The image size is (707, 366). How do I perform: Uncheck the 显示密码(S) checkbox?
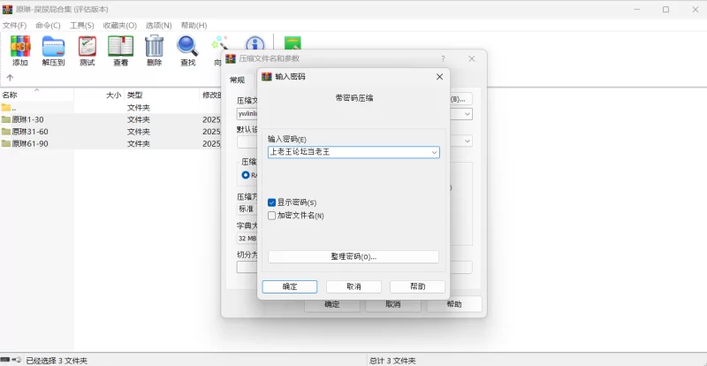(271, 202)
